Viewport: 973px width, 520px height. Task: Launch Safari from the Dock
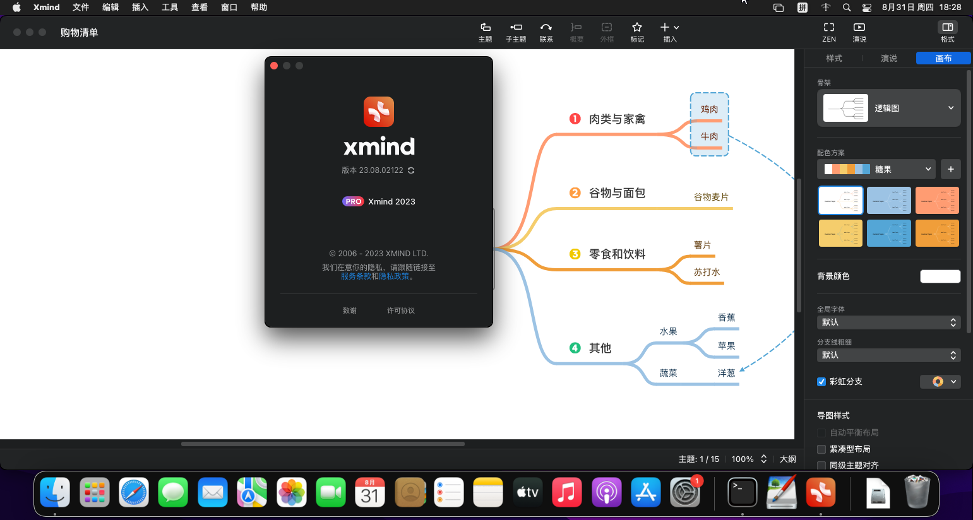(x=134, y=492)
